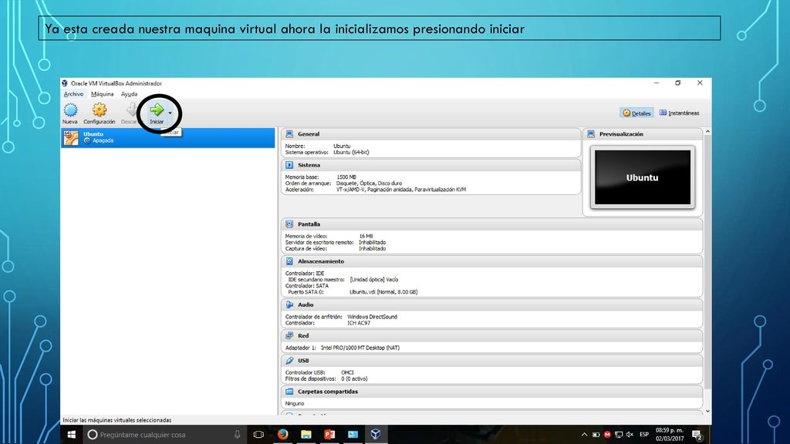Open the taskbar clock showing 08:59 p. m.
Viewport: 790px width, 444px height.
point(670,435)
